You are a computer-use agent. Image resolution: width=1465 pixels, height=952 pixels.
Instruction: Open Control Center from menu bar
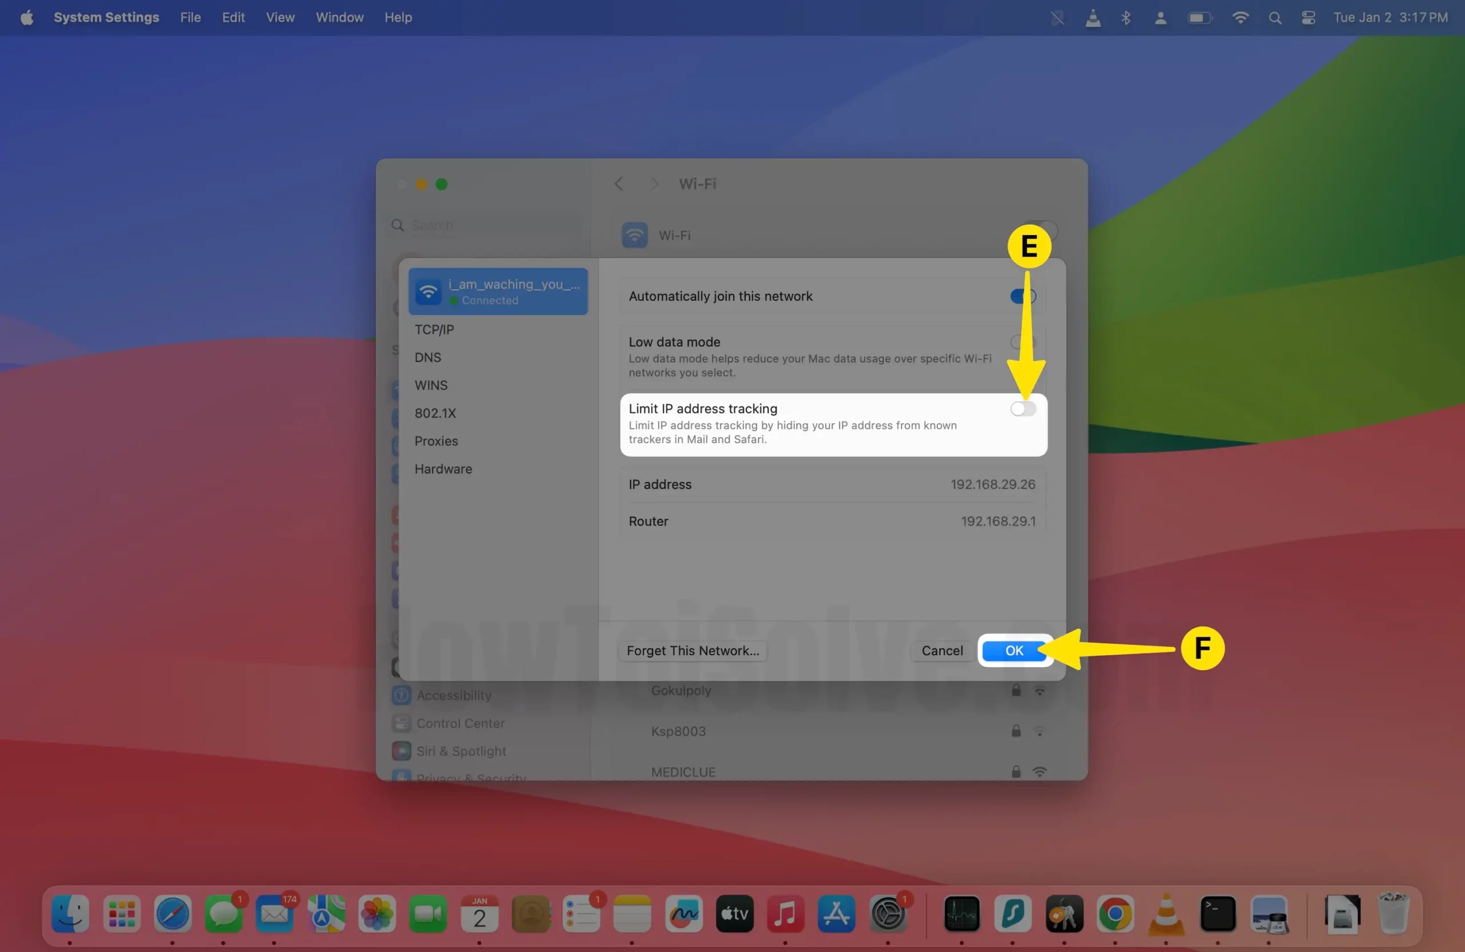pos(1308,18)
